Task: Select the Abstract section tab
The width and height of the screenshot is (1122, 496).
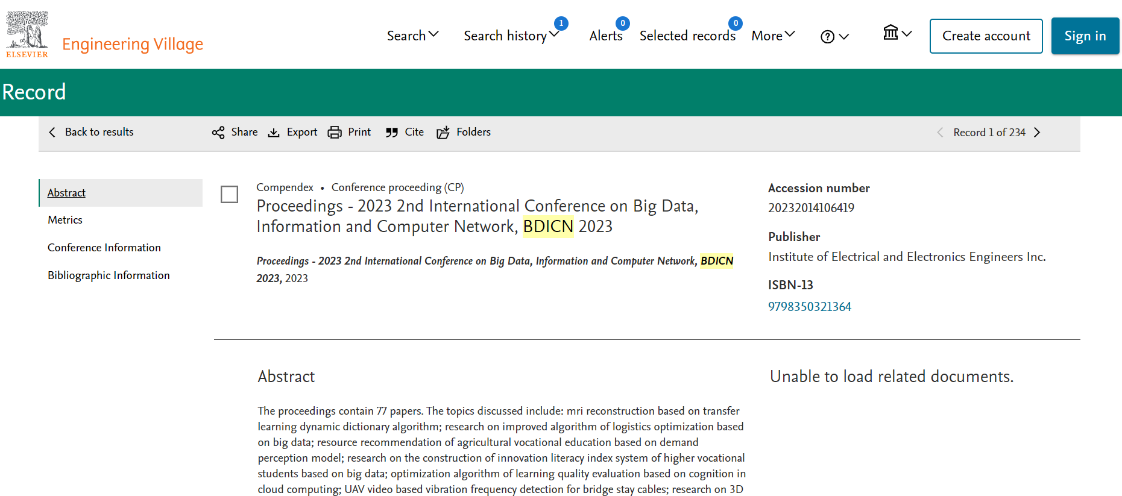Action: [x=121, y=193]
